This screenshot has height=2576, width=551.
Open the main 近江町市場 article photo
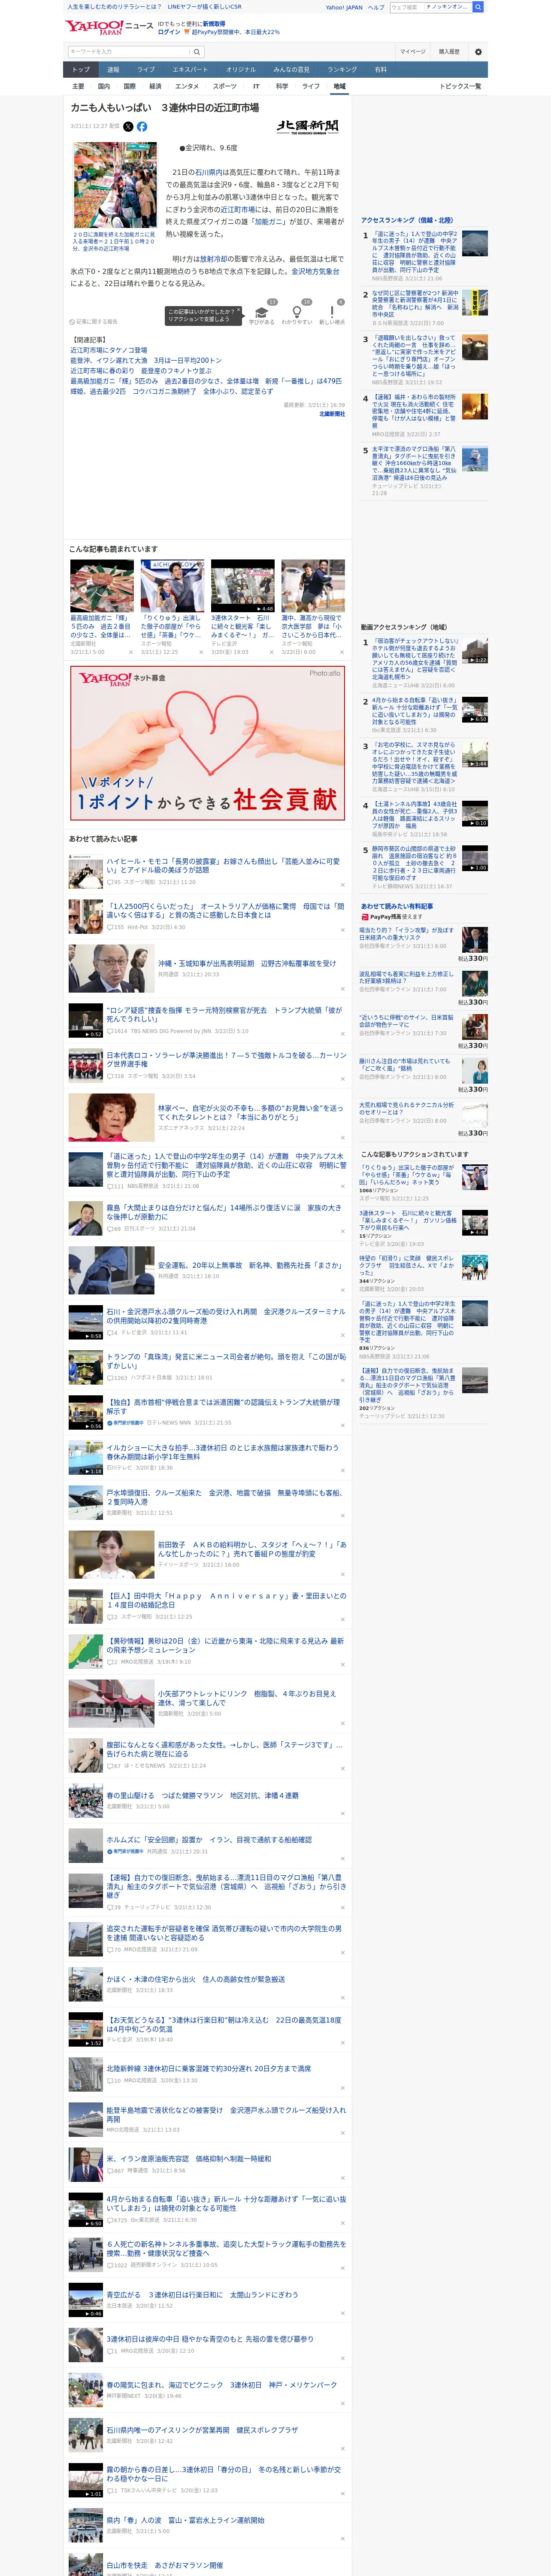[x=114, y=185]
